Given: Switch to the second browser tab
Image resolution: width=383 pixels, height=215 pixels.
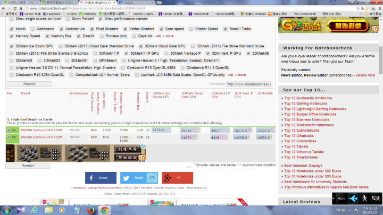Looking at the screenshot, I should pyautogui.click(x=60, y=3).
